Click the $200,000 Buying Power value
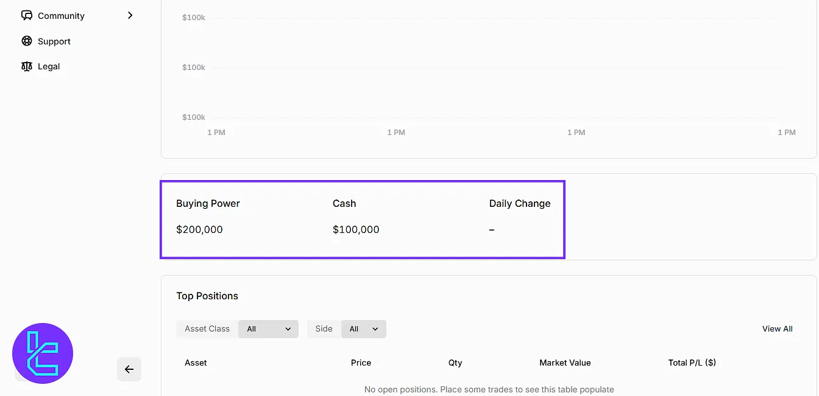 [199, 230]
